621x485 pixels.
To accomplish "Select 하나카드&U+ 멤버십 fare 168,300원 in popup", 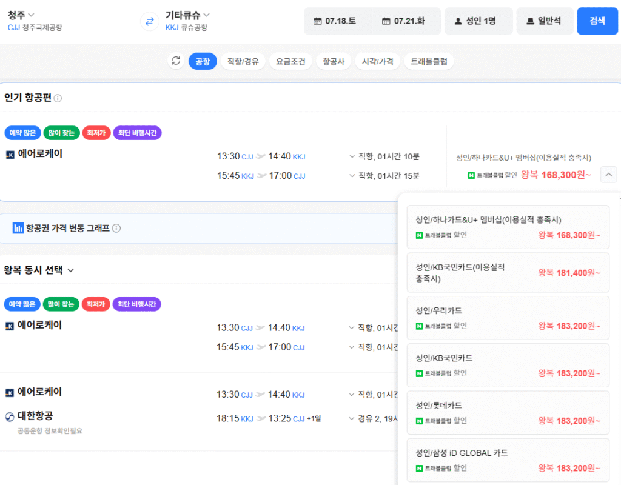I will click(508, 227).
